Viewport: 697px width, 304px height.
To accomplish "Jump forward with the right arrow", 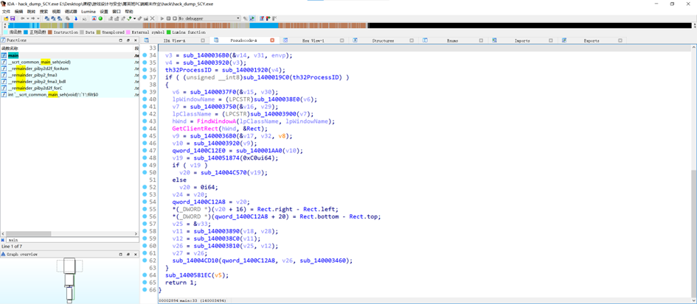I will click(x=32, y=18).
